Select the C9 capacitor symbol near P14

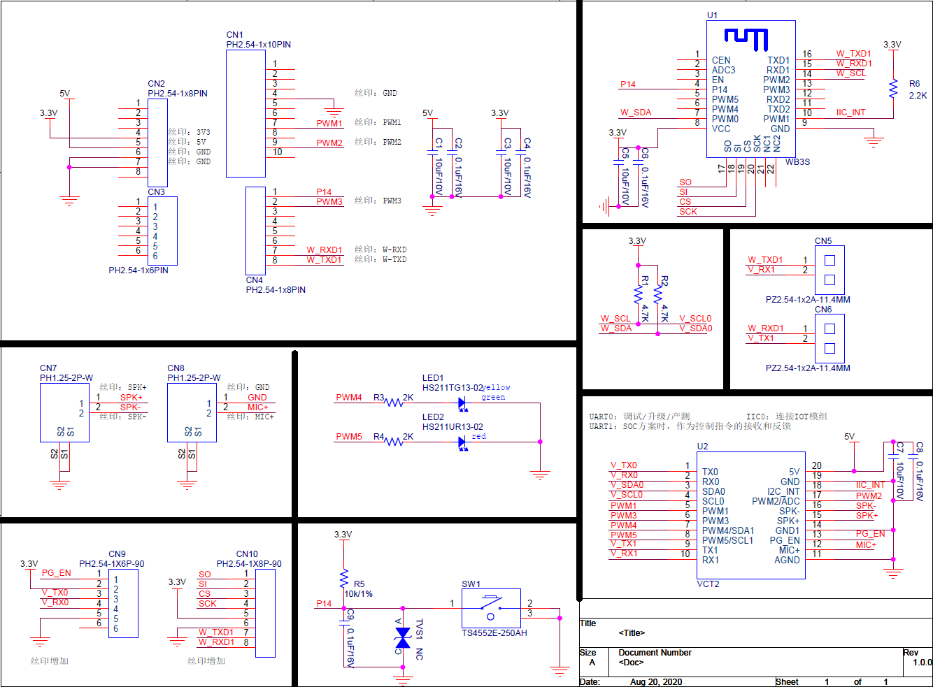point(343,621)
